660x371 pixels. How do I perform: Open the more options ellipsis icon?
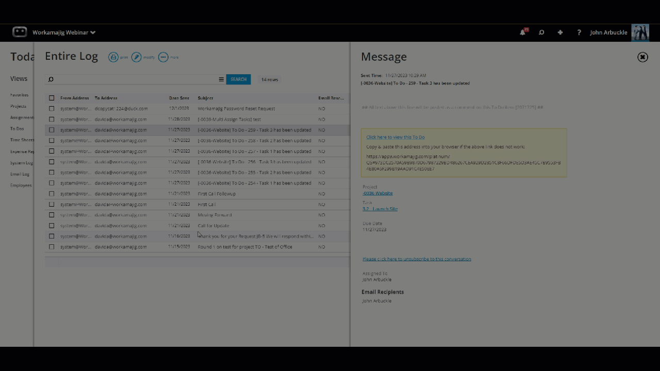163,57
